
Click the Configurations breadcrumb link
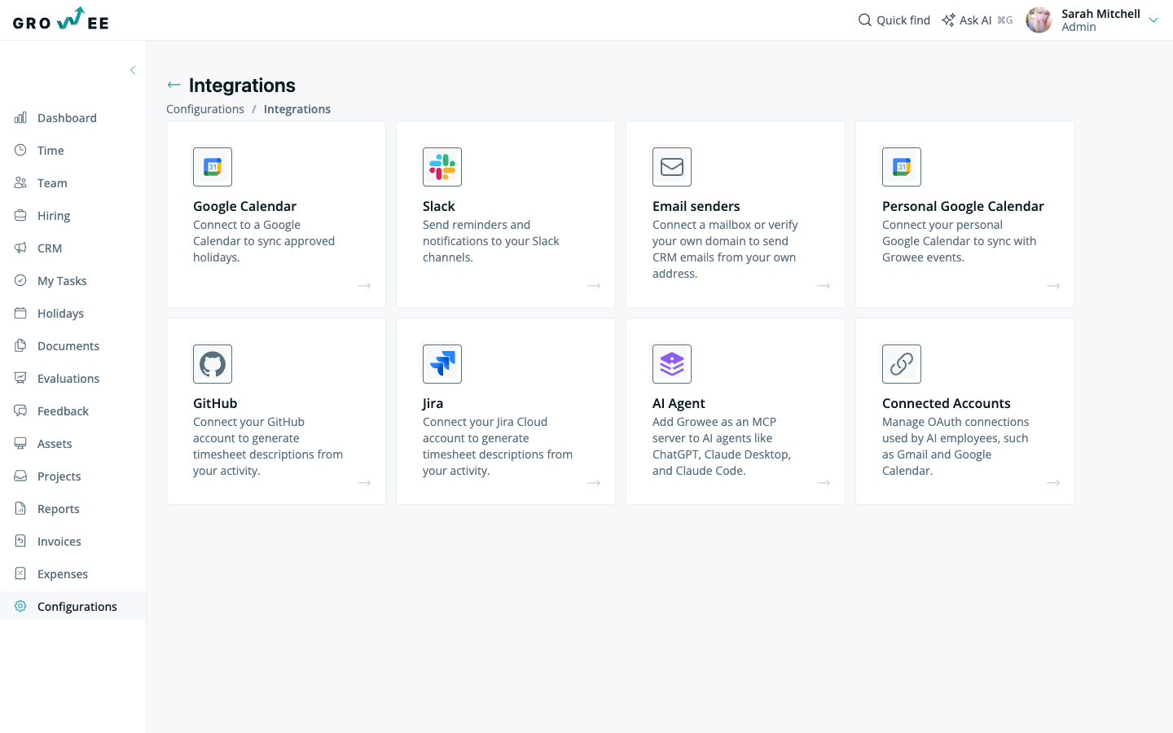[205, 109]
